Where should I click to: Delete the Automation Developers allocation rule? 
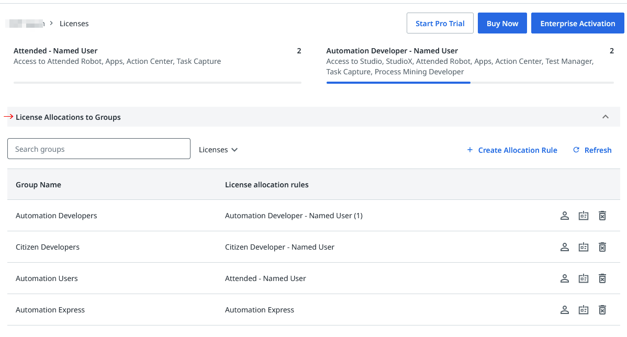[602, 216]
